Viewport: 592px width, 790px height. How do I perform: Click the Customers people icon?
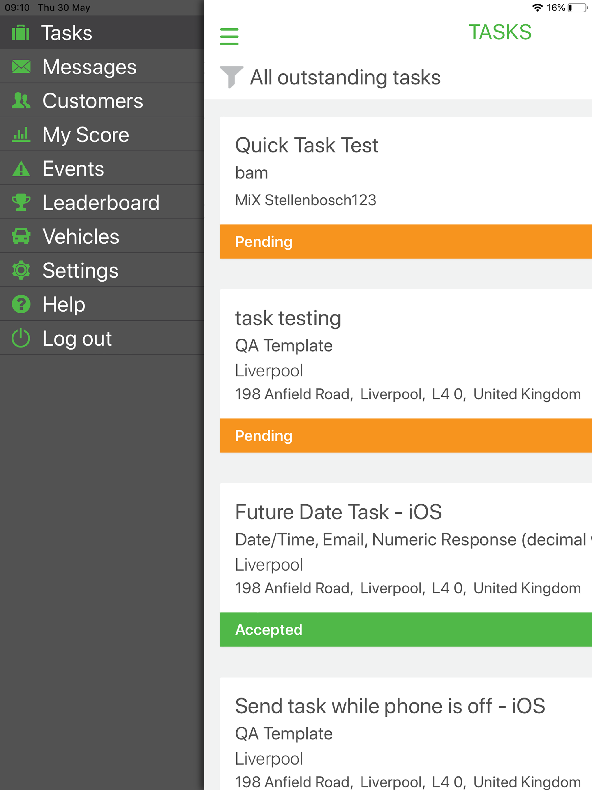pyautogui.click(x=21, y=100)
